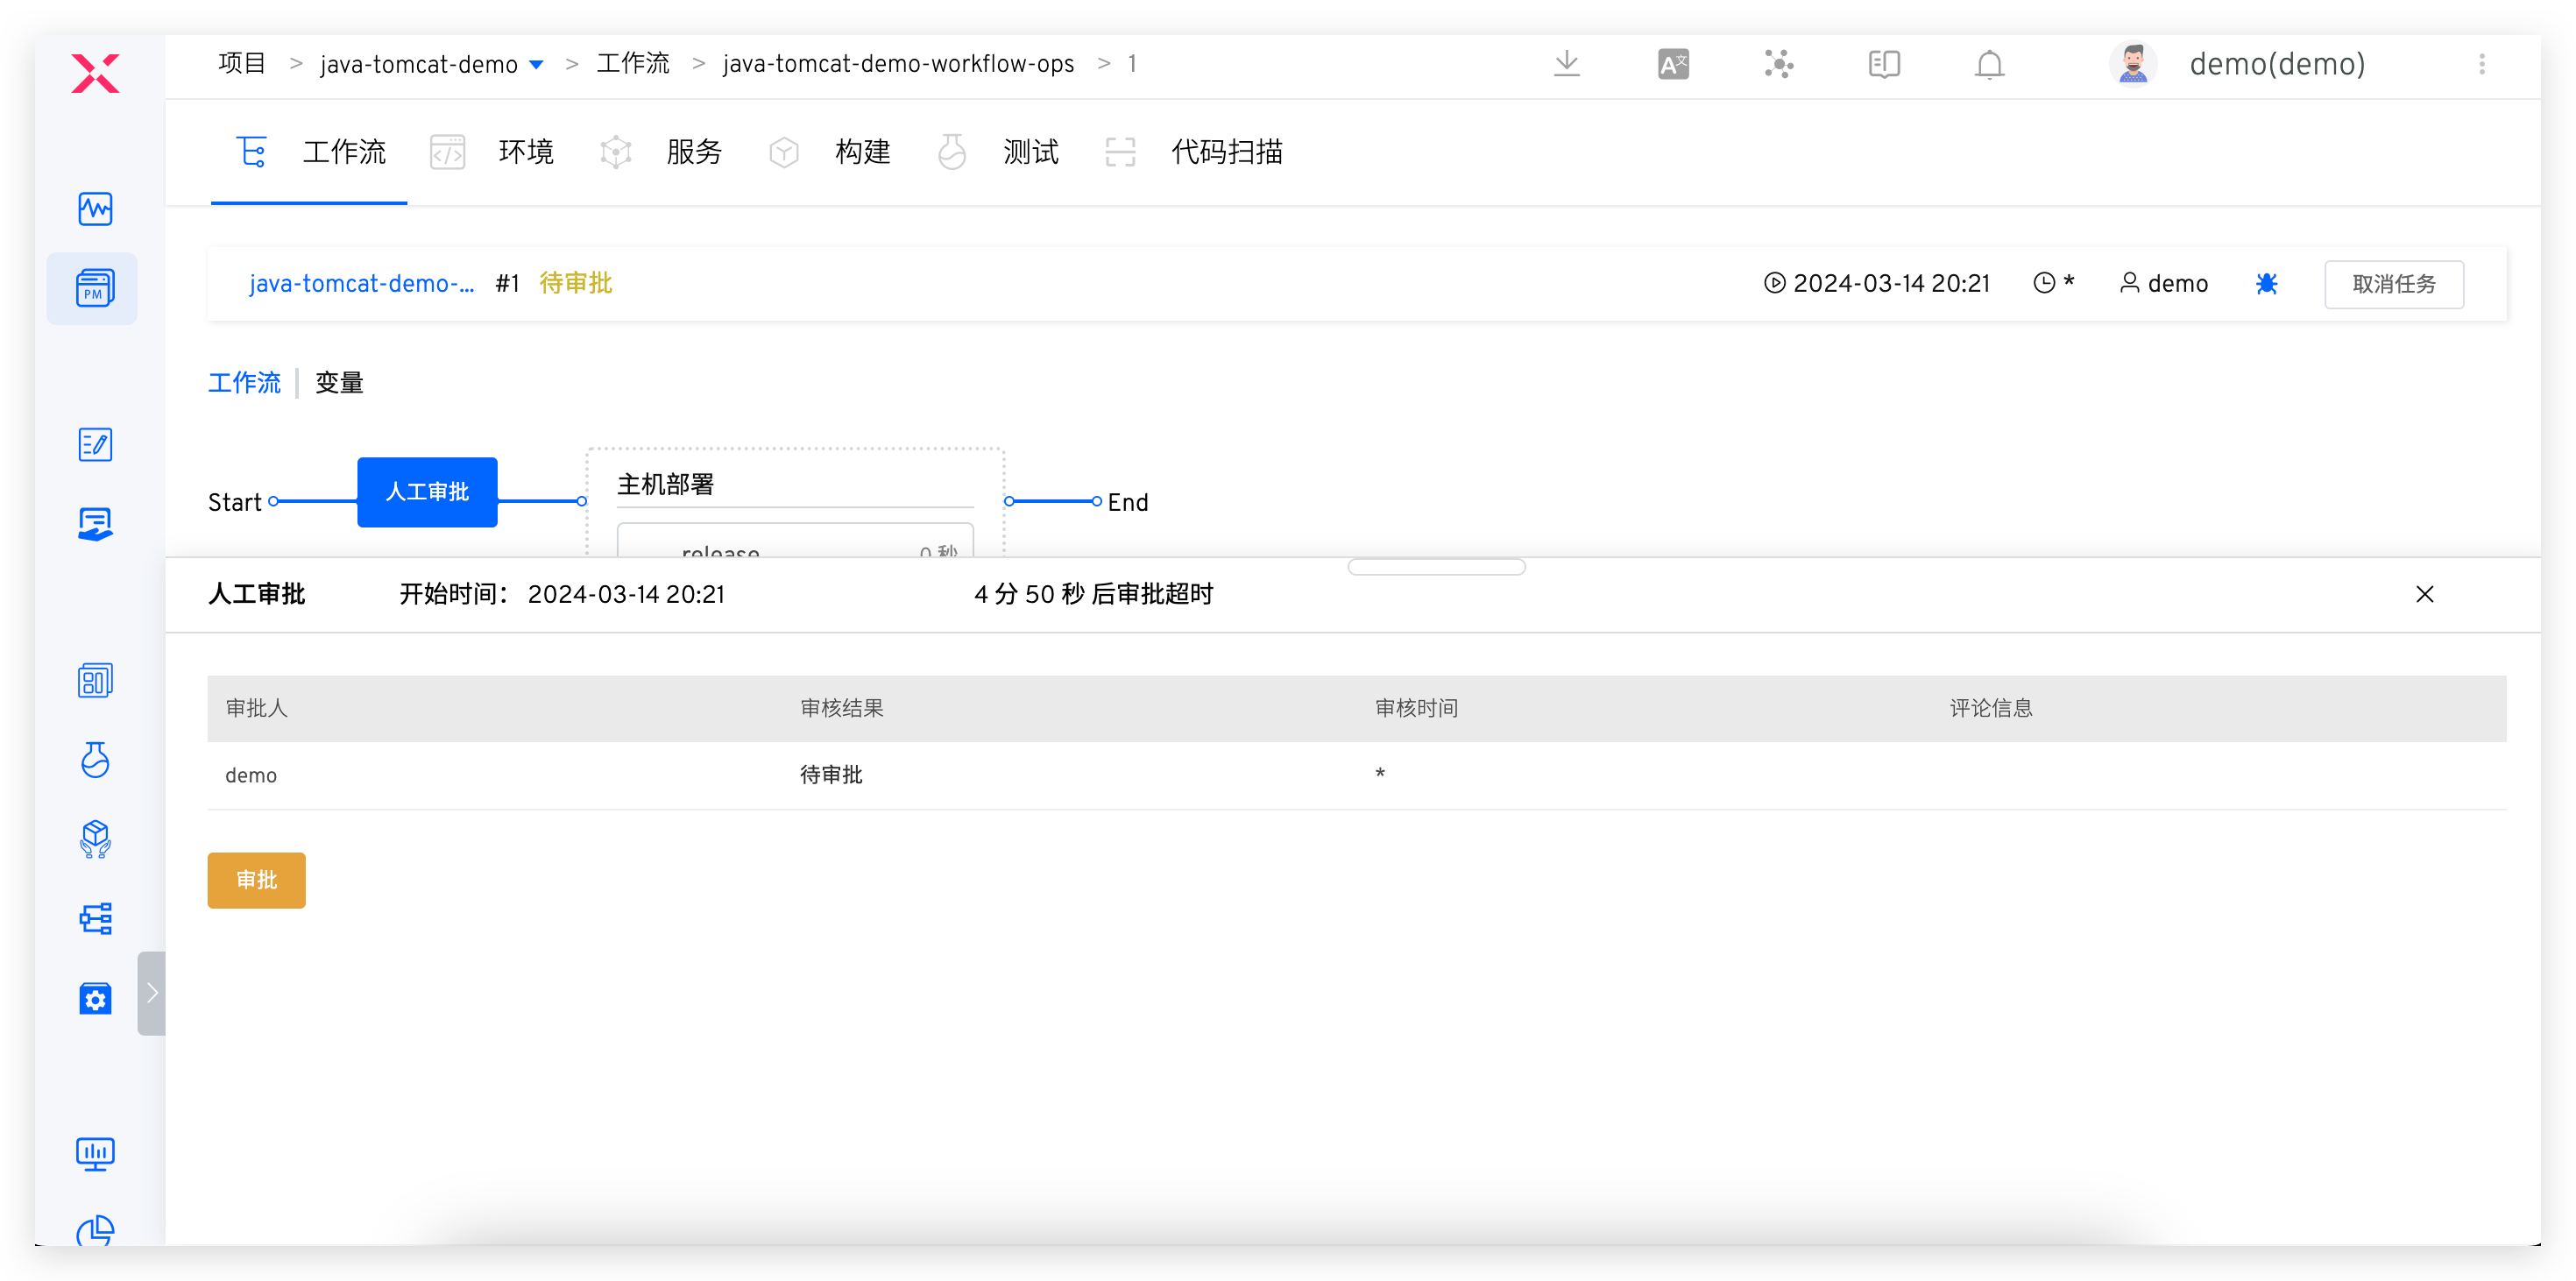Click the demo approver cell
The width and height of the screenshot is (2576, 1281).
click(251, 776)
